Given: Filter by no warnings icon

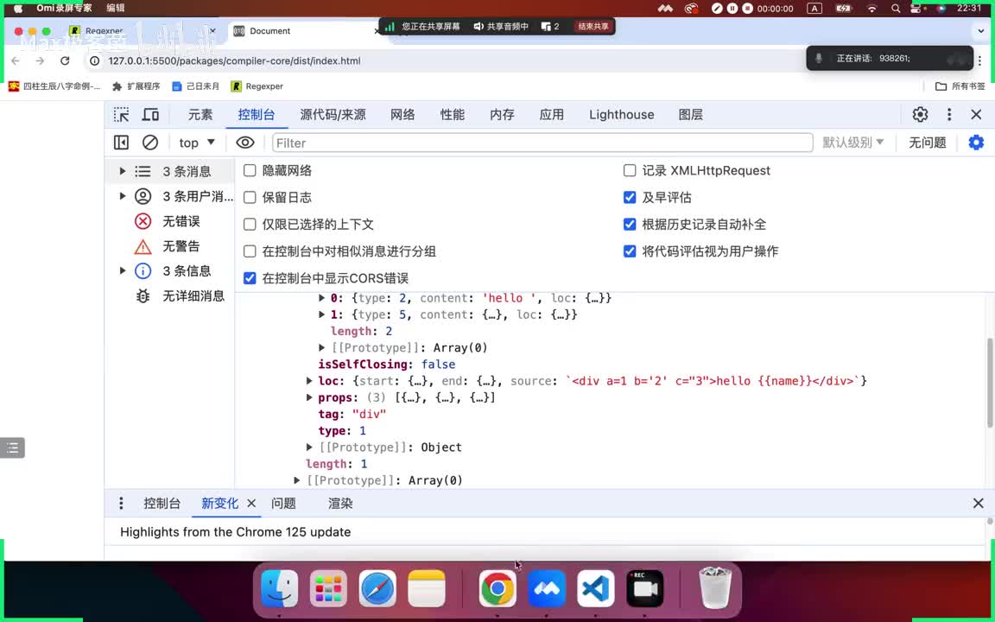Looking at the screenshot, I should (x=143, y=246).
